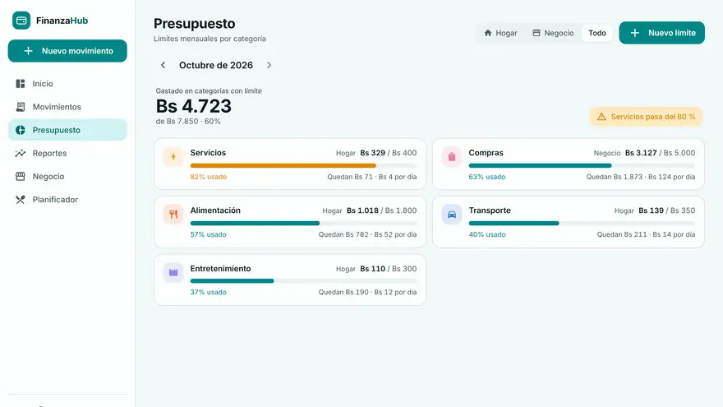723x407 pixels.
Task: Open Presupuesto in the sidebar
Action: 67,130
